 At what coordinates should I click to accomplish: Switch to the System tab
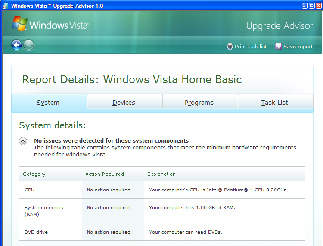coord(49,103)
